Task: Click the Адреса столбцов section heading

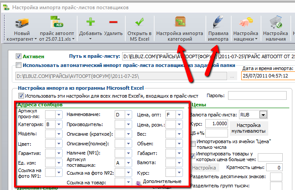Action: (x=40, y=105)
